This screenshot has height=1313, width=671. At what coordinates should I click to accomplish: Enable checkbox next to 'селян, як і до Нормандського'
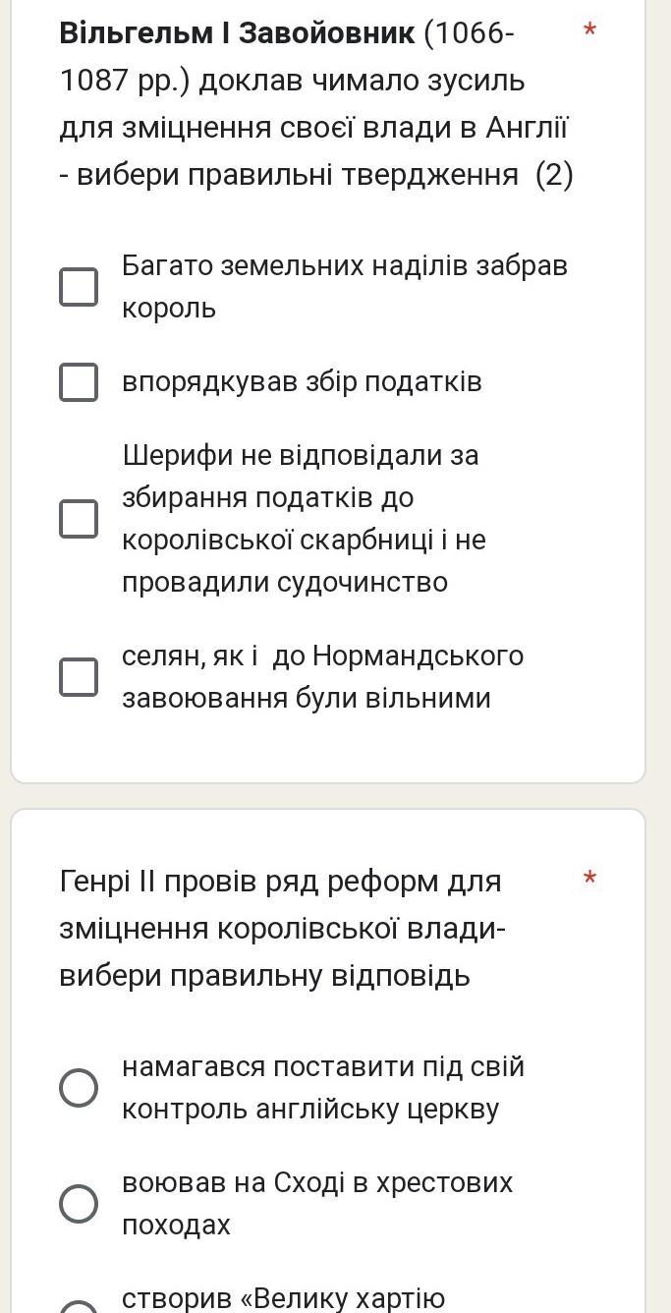tap(79, 676)
